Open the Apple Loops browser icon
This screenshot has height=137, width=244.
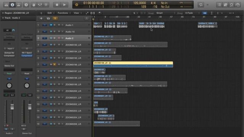pyautogui.click(x=231, y=5)
